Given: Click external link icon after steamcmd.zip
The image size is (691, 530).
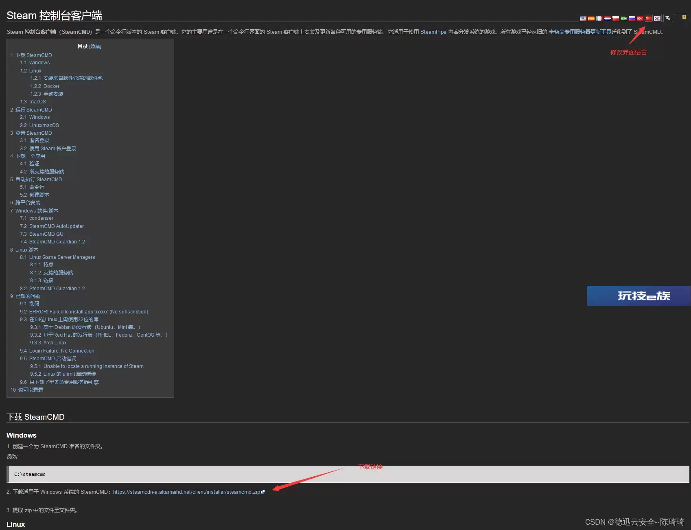Looking at the screenshot, I should [263, 492].
